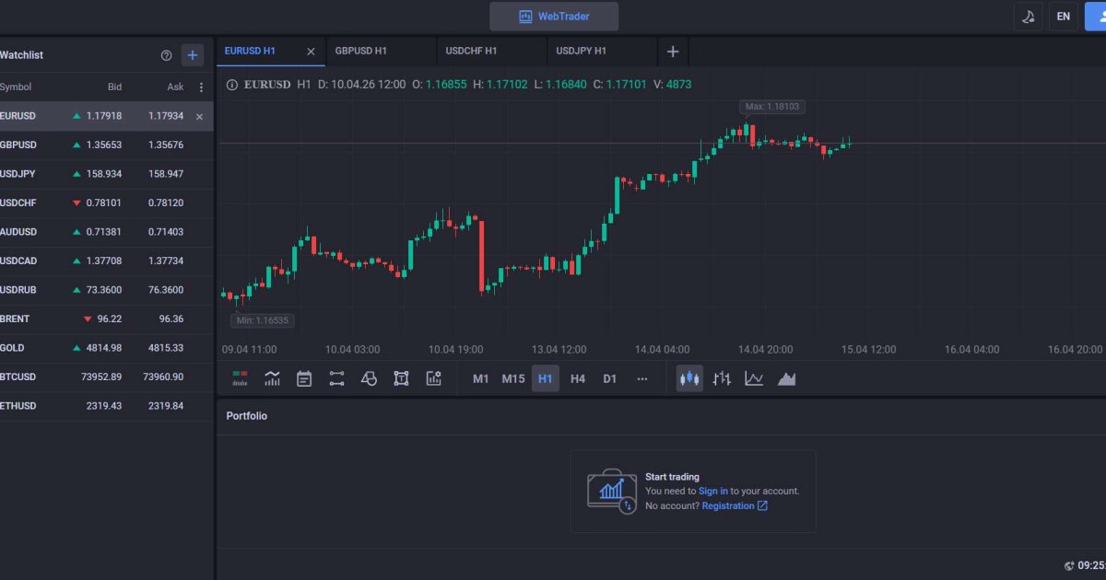Switch chart to line type
1106x580 pixels.
754,378
